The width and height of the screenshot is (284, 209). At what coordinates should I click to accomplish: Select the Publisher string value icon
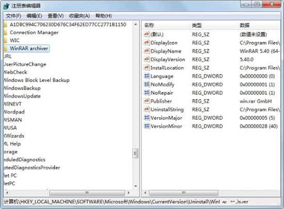click(x=147, y=101)
